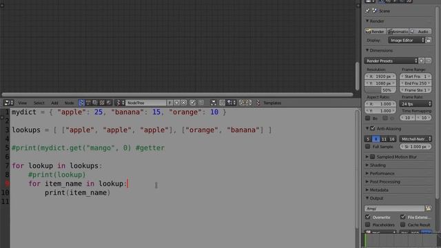Enable the Placeholders checkbox

[368, 225]
